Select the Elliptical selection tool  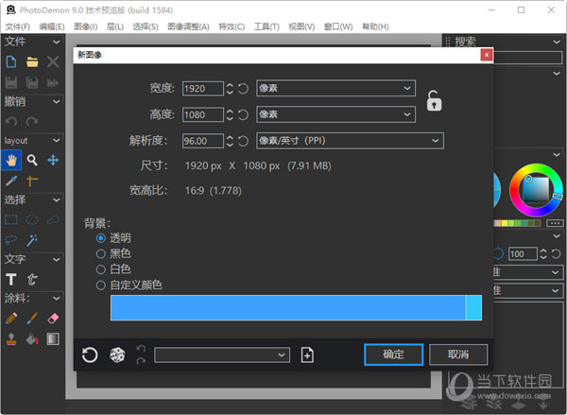(32, 219)
